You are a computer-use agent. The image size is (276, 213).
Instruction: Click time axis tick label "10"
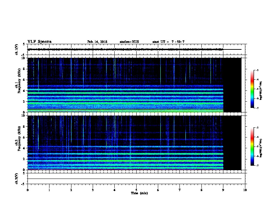point(245,190)
